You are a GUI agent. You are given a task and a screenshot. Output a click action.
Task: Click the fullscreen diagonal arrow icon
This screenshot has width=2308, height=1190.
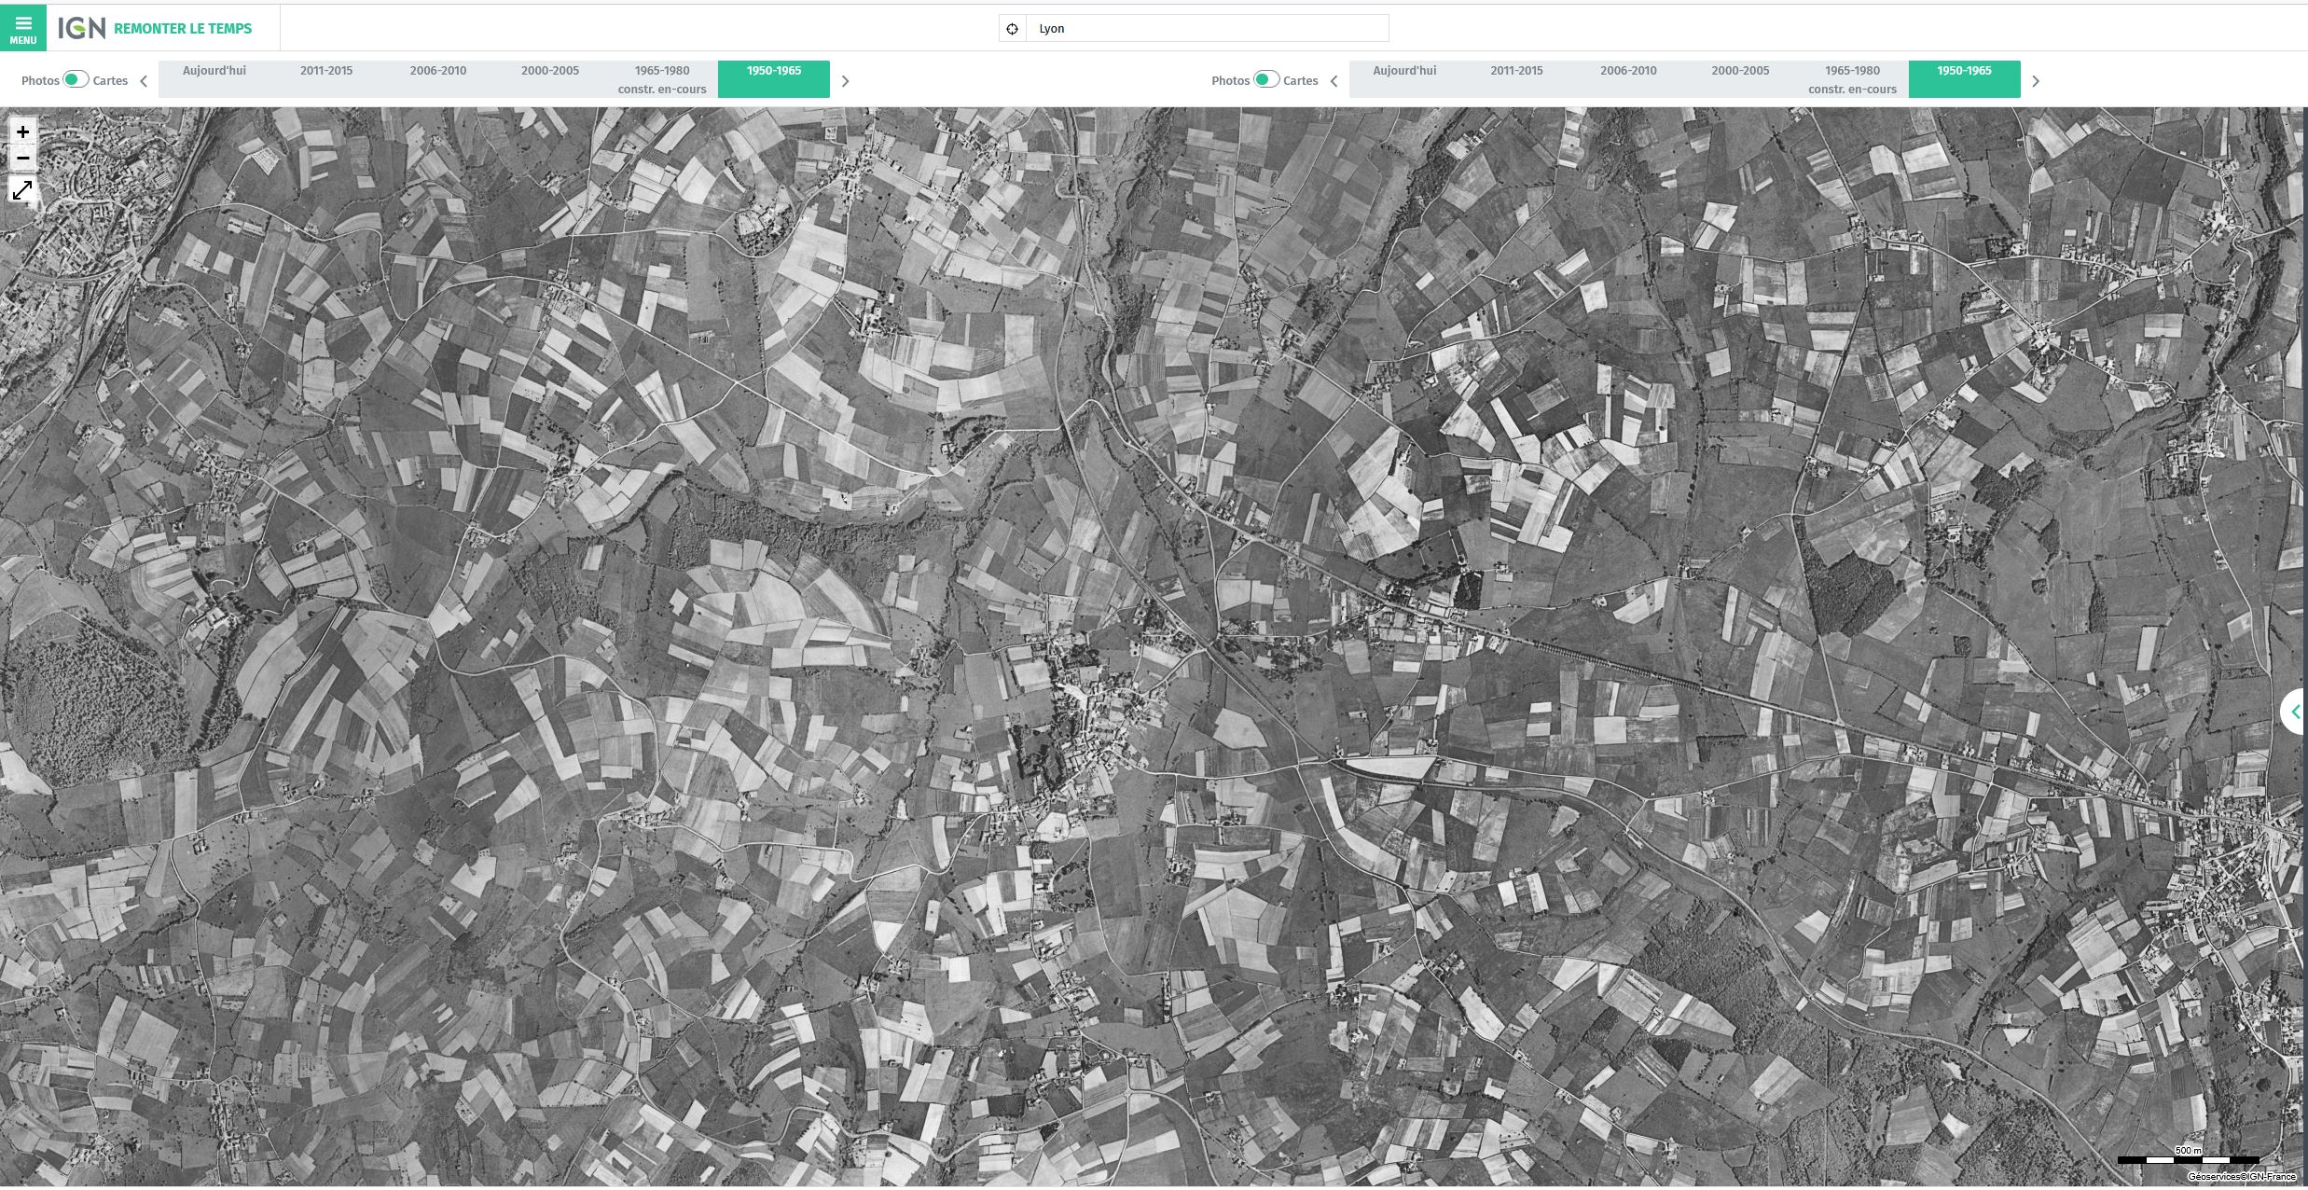(22, 190)
